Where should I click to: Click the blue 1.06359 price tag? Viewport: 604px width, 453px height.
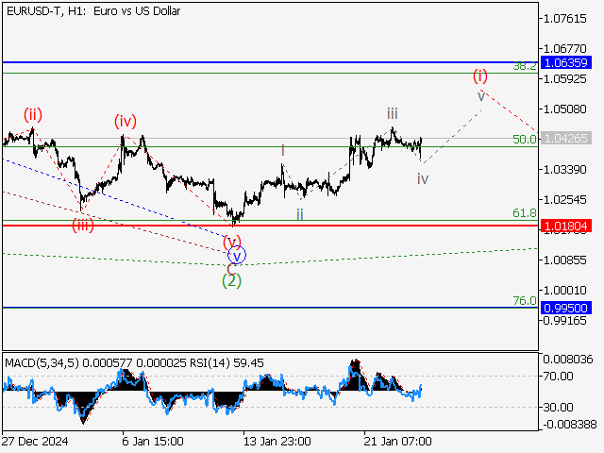point(568,62)
